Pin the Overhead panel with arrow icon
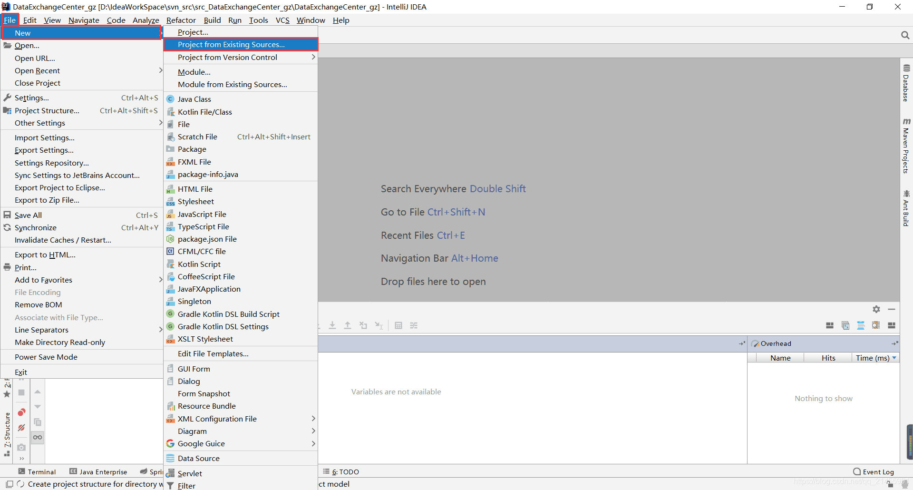The image size is (913, 490). [894, 343]
